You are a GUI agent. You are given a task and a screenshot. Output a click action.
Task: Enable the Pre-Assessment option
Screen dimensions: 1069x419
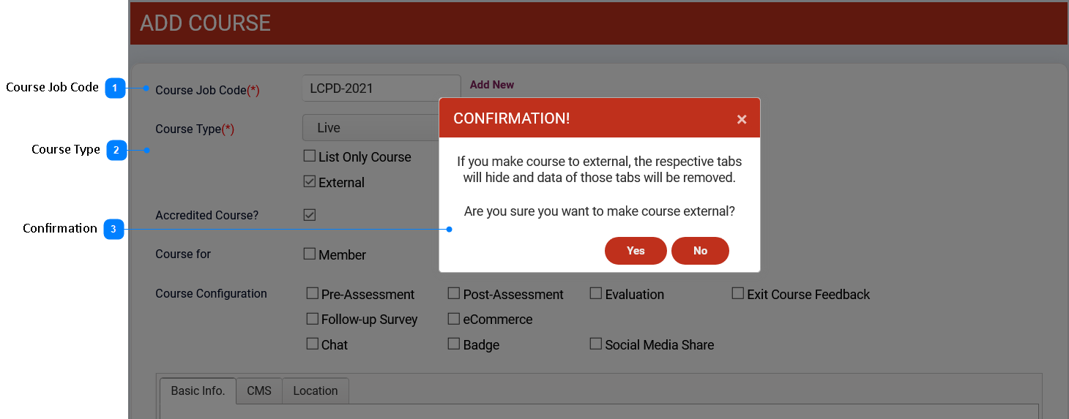[x=313, y=294]
